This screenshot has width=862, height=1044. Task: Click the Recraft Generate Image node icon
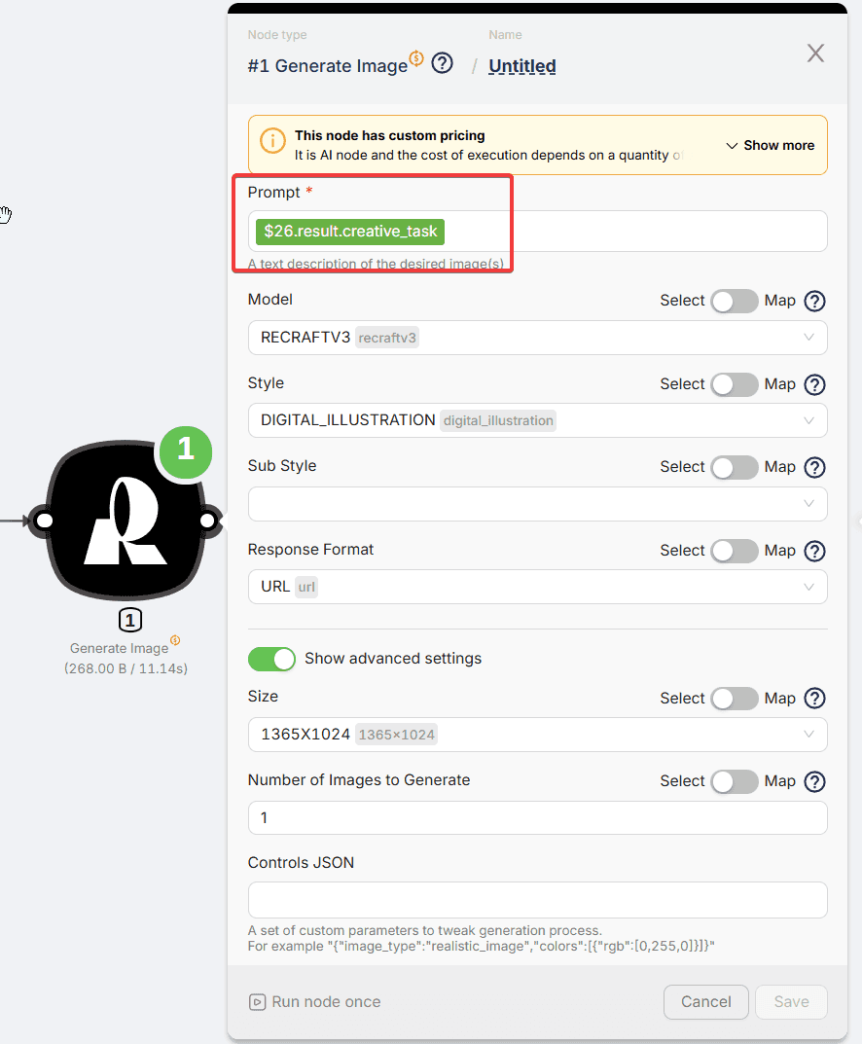click(126, 522)
